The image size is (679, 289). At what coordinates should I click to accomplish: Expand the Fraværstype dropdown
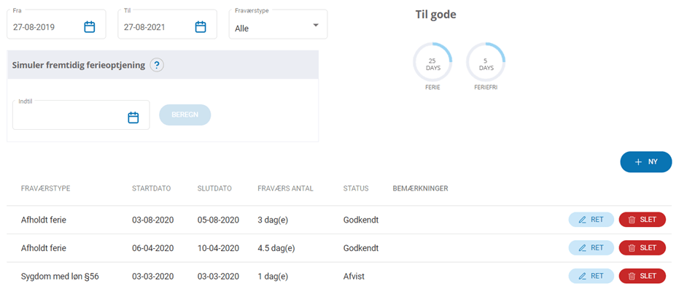click(316, 26)
